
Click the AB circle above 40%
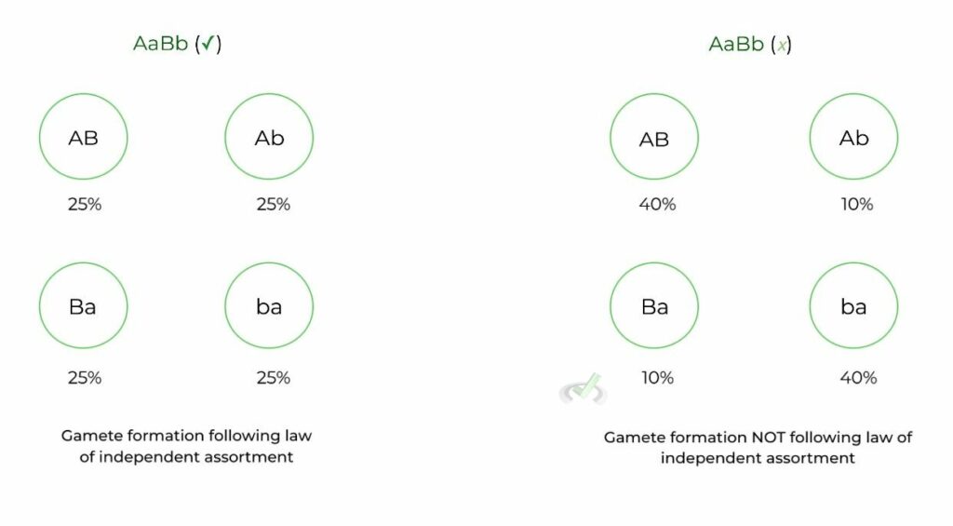pyautogui.click(x=654, y=139)
